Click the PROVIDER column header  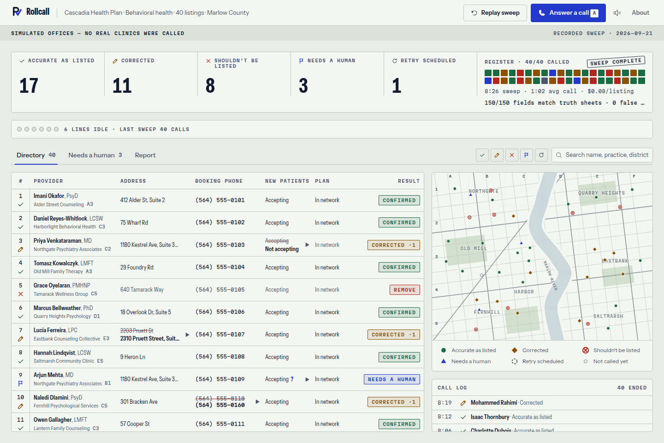coord(48,181)
